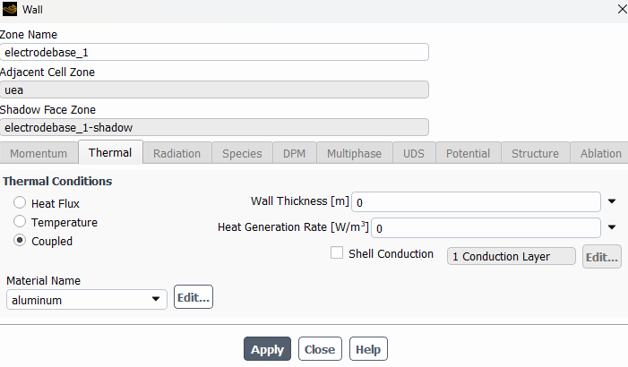Open the Radiation tab
This screenshot has width=628, height=367.
176,153
